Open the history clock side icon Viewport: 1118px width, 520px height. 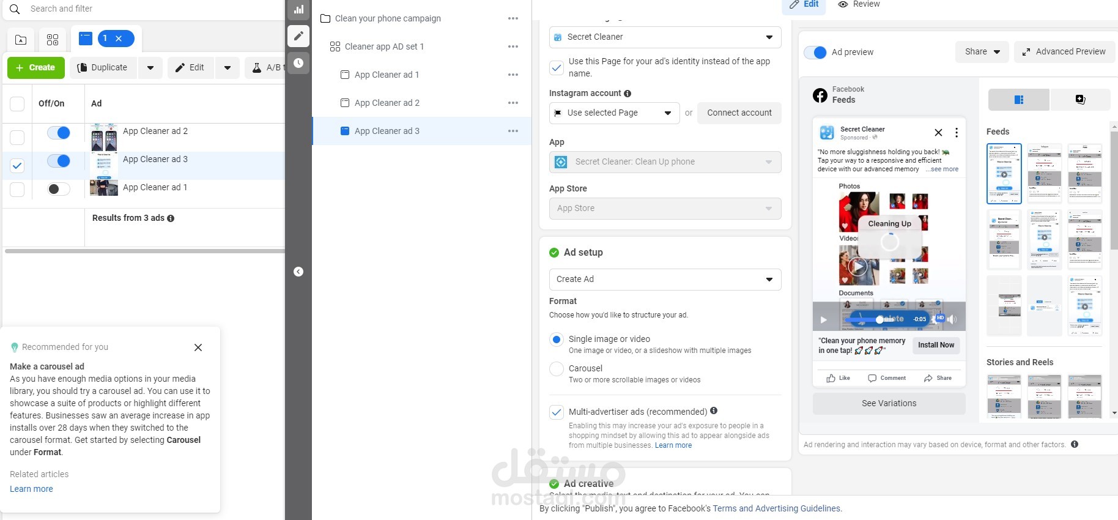[x=298, y=63]
